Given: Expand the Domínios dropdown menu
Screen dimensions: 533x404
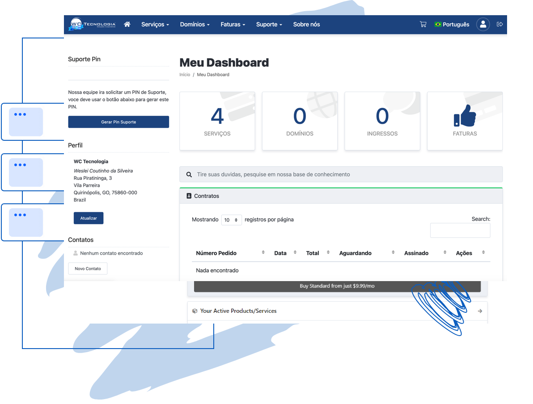Looking at the screenshot, I should point(195,25).
